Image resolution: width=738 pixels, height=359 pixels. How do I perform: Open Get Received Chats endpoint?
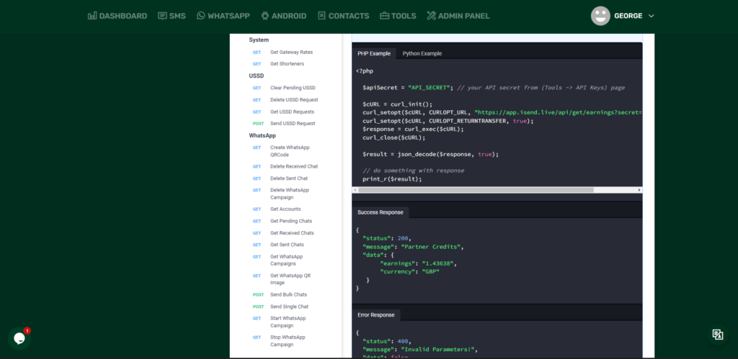[292, 233]
